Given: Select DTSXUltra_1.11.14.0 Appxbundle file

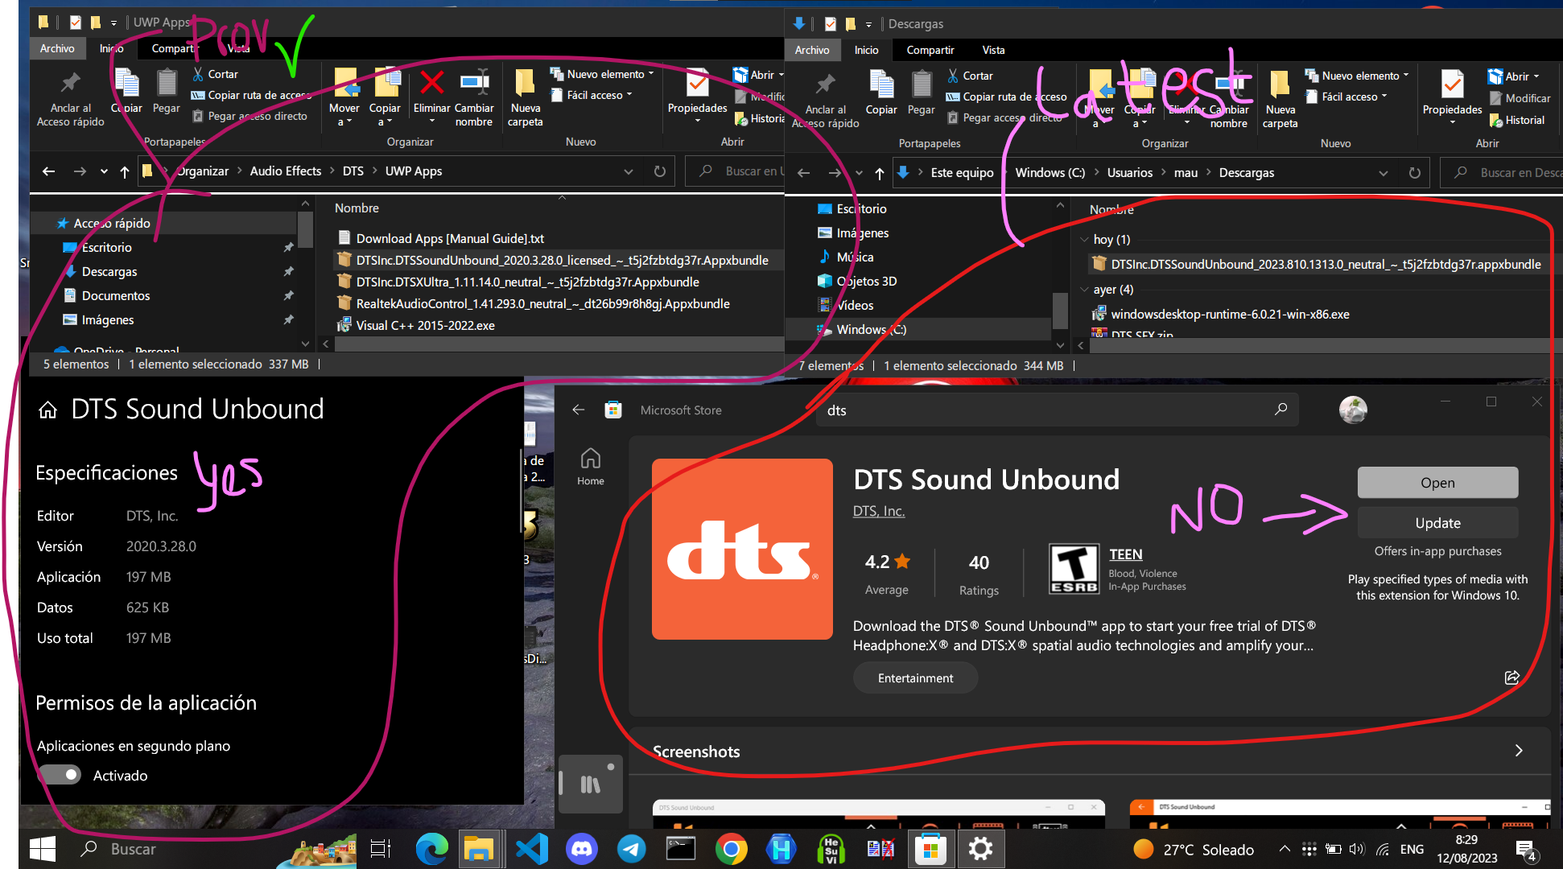Looking at the screenshot, I should tap(527, 282).
